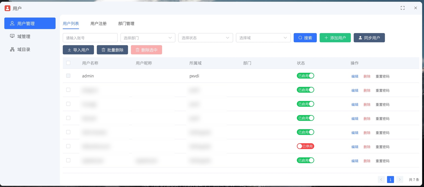Enable the user marked 已停用

305,146
